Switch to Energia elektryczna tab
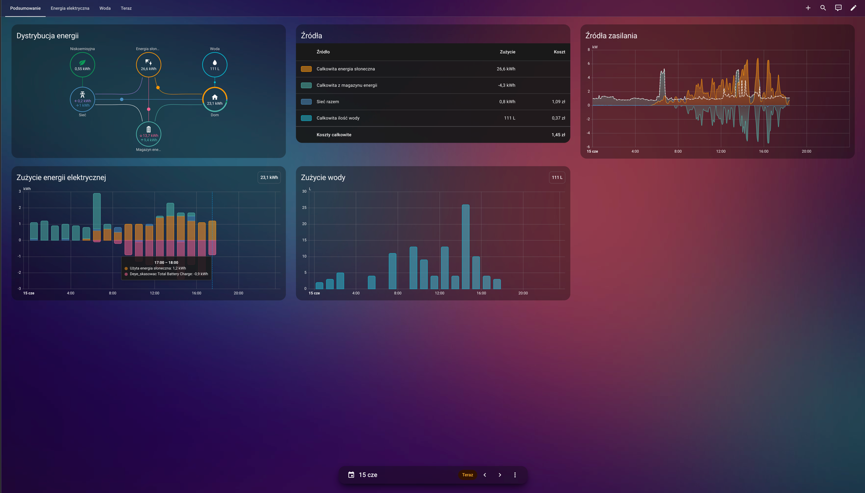Image resolution: width=865 pixels, height=493 pixels. pos(70,8)
